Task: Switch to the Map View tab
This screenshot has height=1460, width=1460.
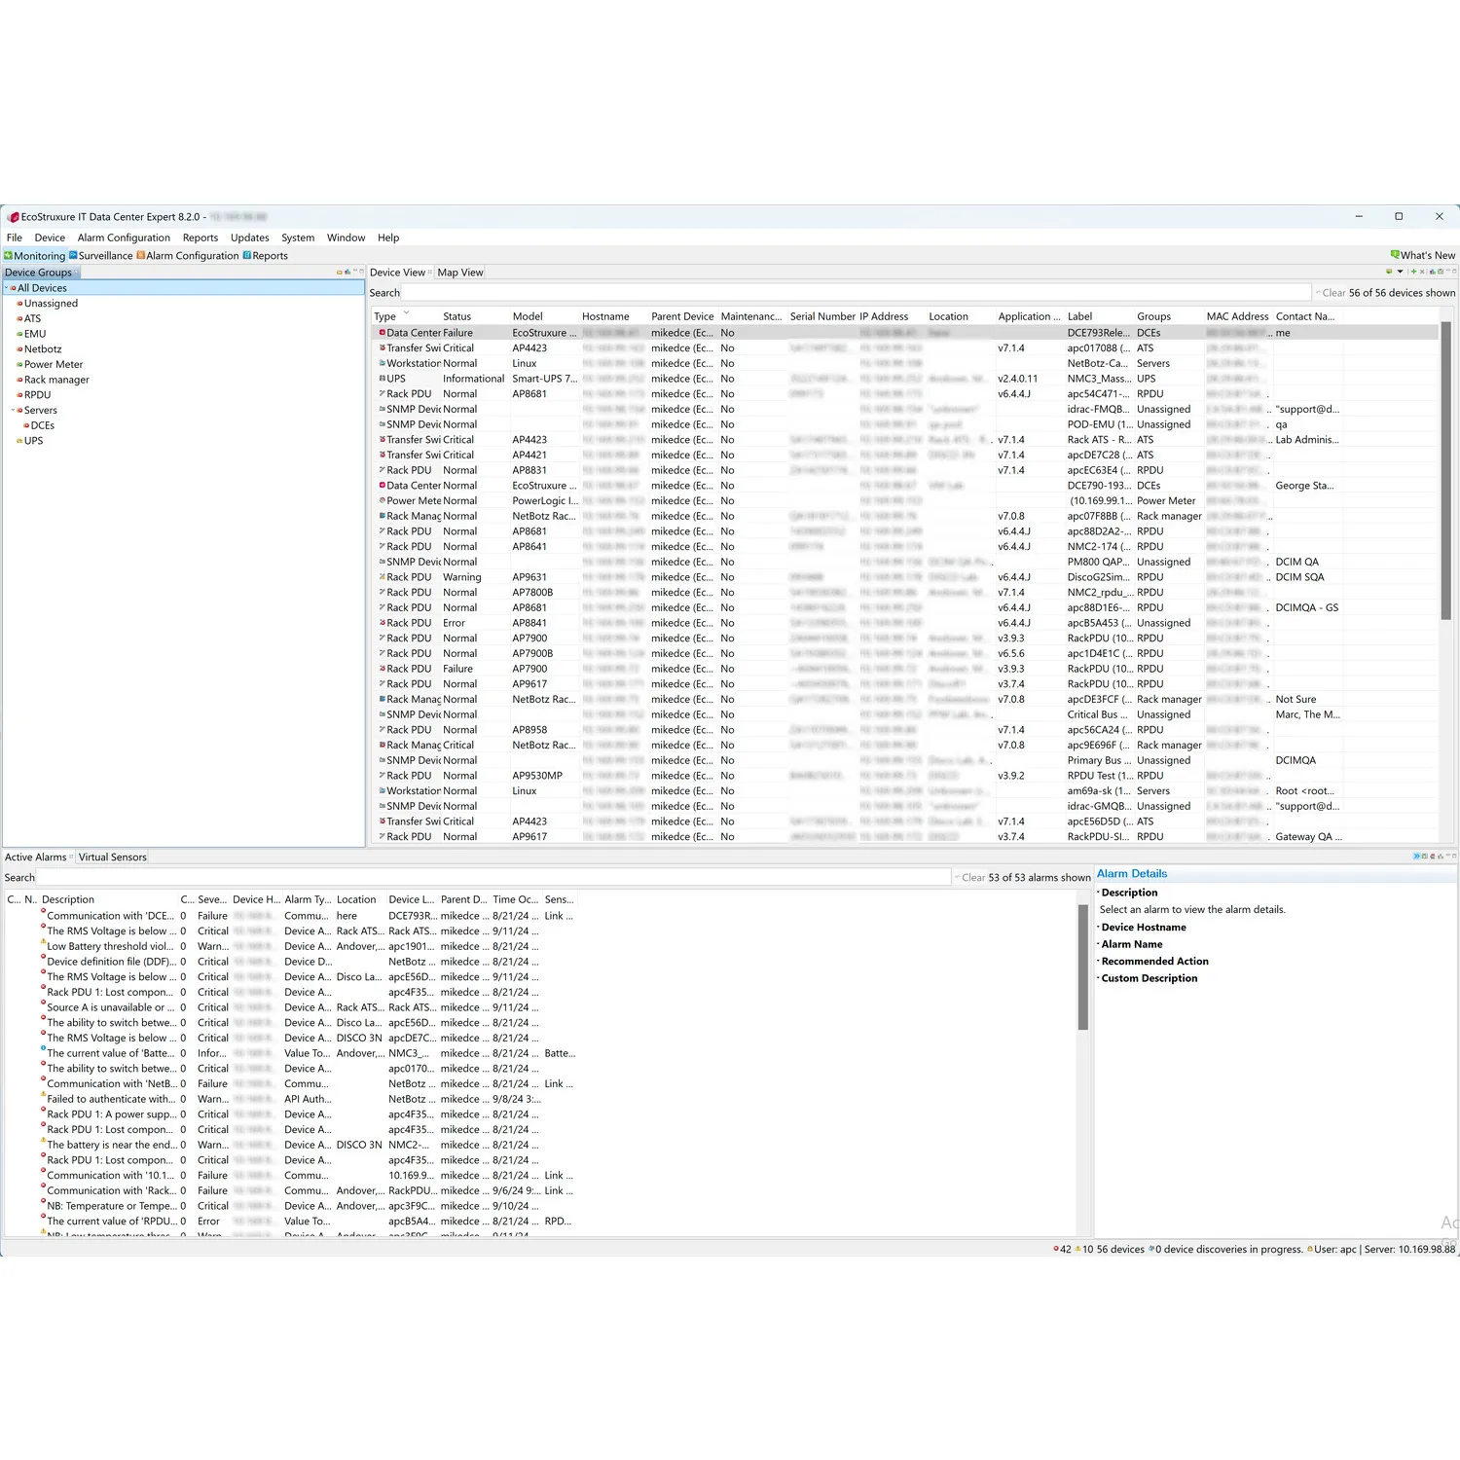Action: [x=459, y=273]
